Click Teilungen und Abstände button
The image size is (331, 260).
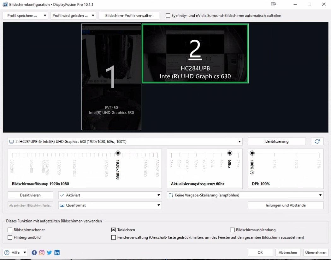pos(285,205)
